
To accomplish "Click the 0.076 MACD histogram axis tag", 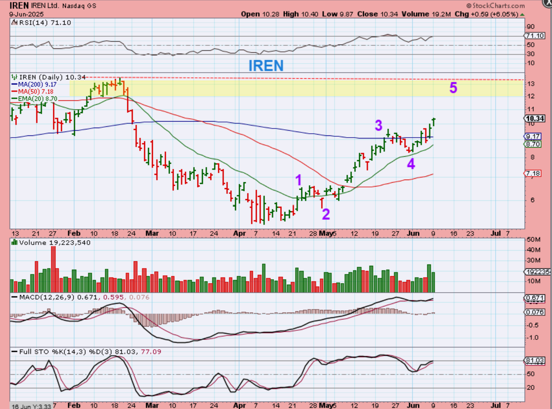I will pos(534,312).
